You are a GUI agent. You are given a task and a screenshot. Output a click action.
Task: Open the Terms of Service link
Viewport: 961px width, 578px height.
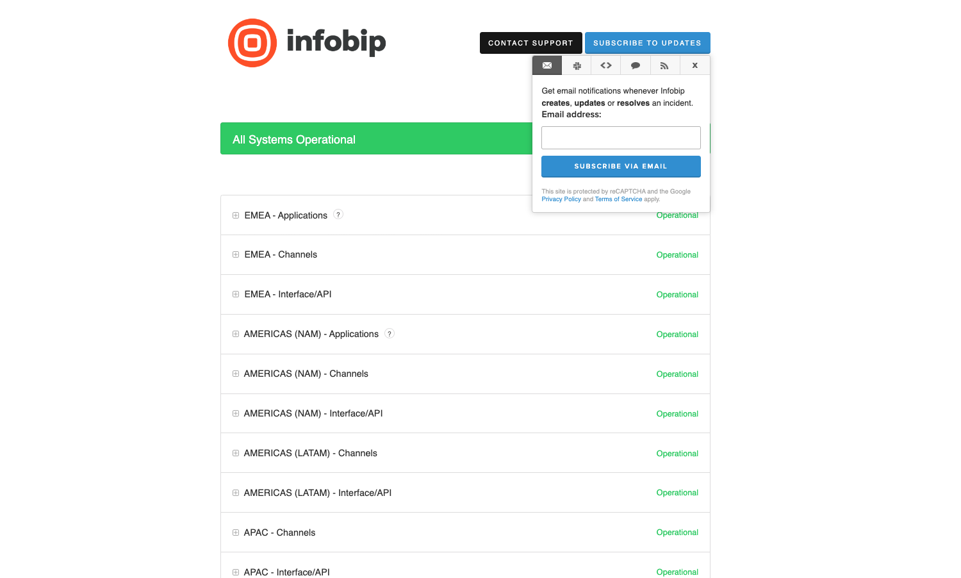[618, 199]
